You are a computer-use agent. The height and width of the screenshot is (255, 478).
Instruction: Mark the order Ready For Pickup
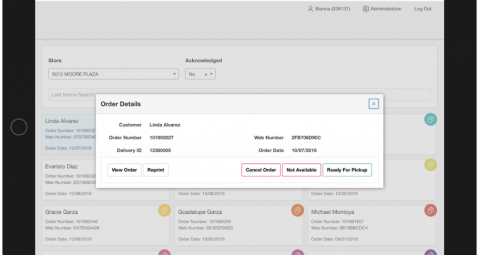pos(347,170)
